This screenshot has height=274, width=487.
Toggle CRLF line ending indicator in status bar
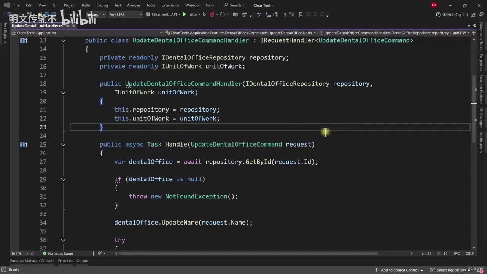coord(469,253)
